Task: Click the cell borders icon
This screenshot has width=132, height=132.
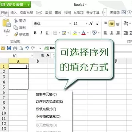Action: point(55,33)
